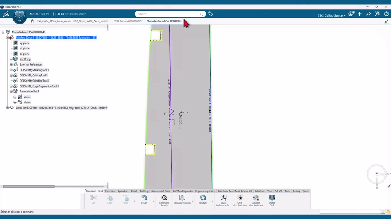
Task: Select DELStrMfgGrindingTool.1 in tree
Action: point(34,81)
